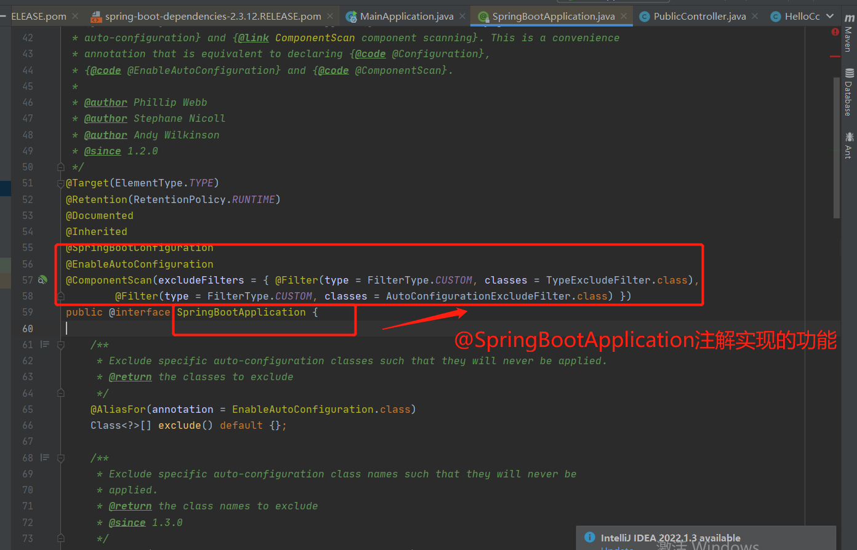The width and height of the screenshot is (857, 550).
Task: Collapse fold marker at line 58
Action: (60, 296)
